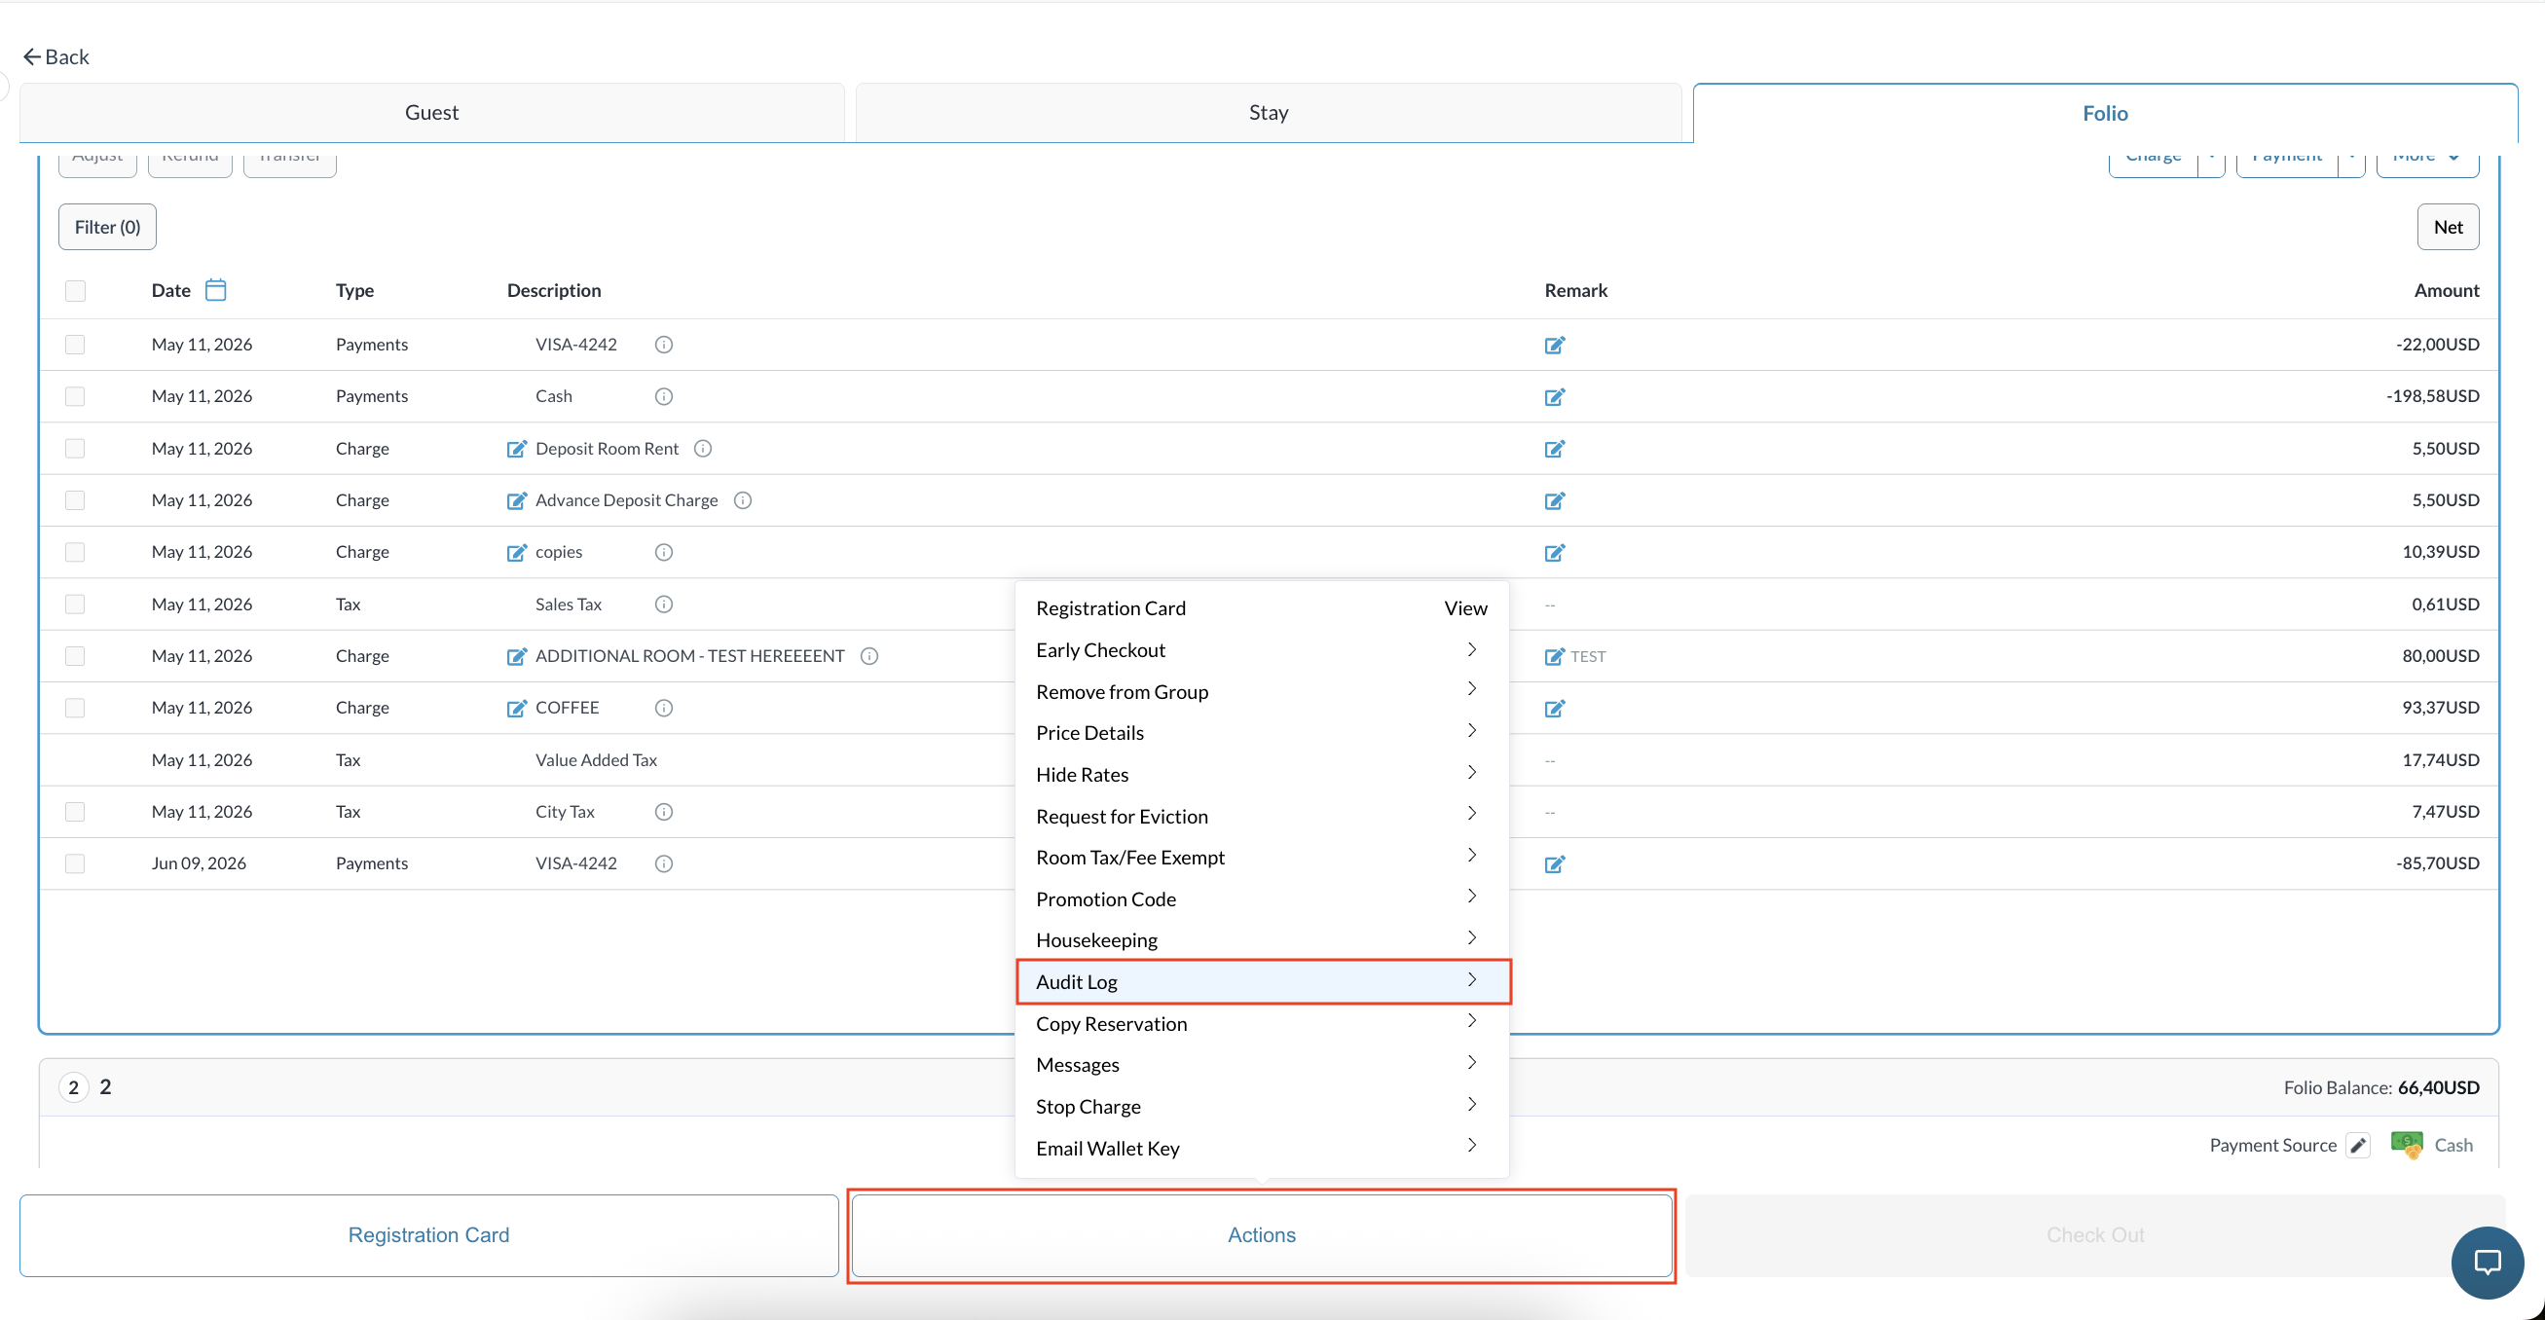Edit the Advance Deposit Charge description
The height and width of the screenshot is (1320, 2545).
(517, 500)
